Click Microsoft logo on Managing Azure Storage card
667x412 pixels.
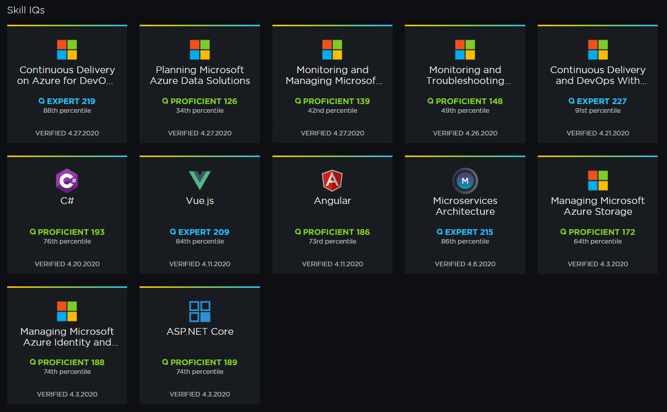click(x=597, y=181)
